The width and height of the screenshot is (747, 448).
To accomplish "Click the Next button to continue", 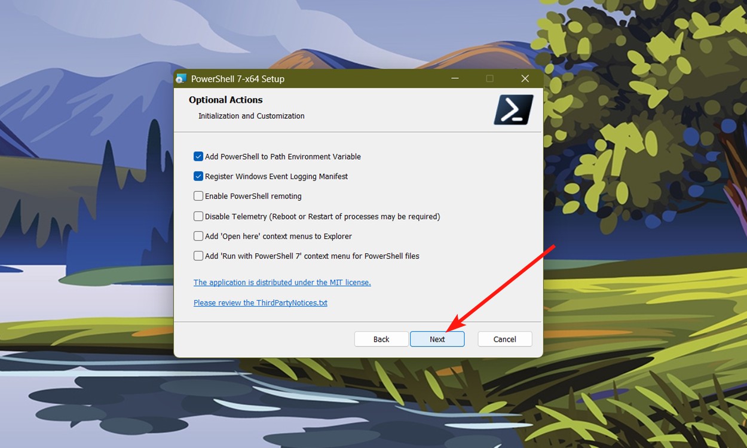I will click(437, 339).
